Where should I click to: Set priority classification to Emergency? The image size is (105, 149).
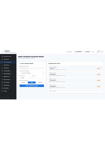40,82
